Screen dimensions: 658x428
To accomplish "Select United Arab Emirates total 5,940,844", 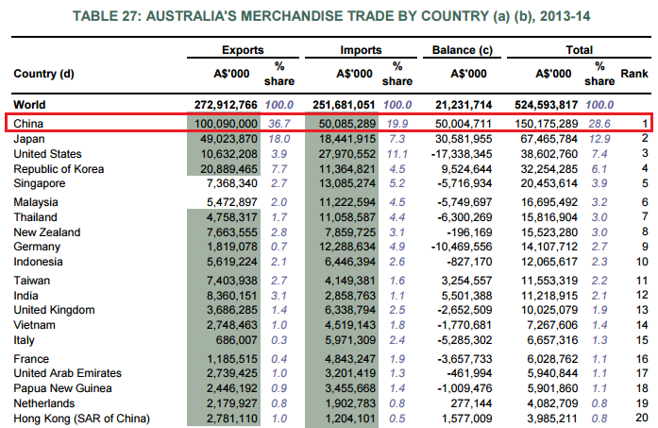I will pos(552,373).
